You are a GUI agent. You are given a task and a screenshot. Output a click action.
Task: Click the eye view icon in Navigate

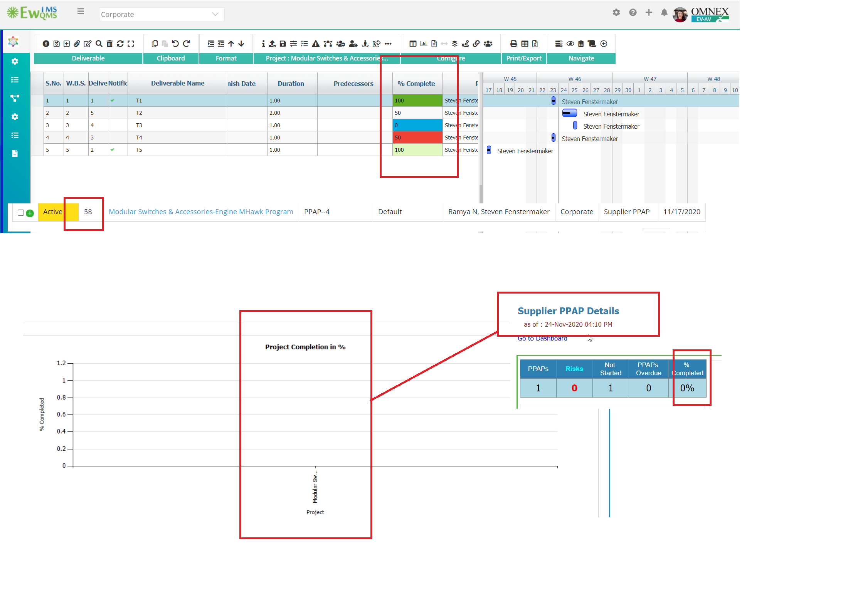coord(570,44)
